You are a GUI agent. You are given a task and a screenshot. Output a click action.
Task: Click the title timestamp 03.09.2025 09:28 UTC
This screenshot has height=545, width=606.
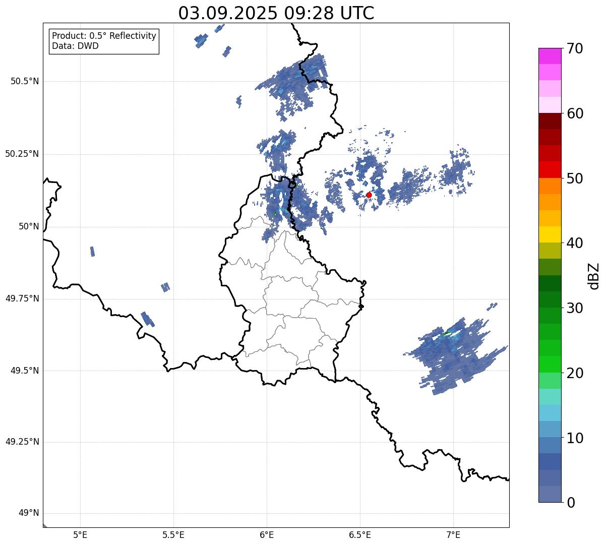pyautogui.click(x=276, y=13)
